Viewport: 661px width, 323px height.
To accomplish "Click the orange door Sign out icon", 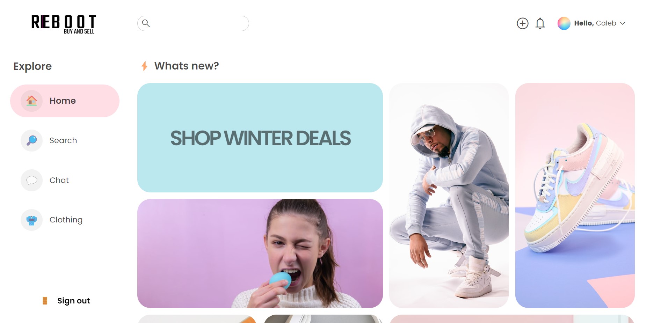I will pyautogui.click(x=45, y=301).
